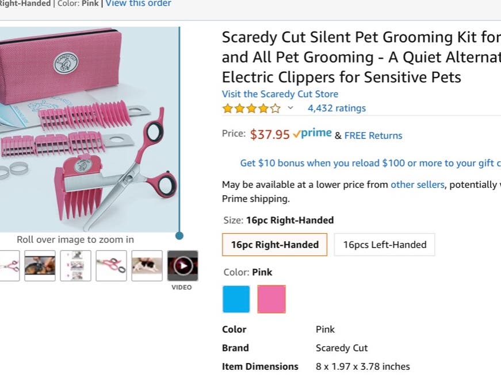Play the product video thumbnail
The image size is (501, 375).
[183, 266]
